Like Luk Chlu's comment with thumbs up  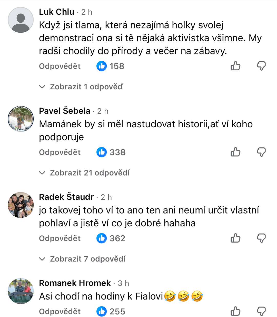coord(235,66)
